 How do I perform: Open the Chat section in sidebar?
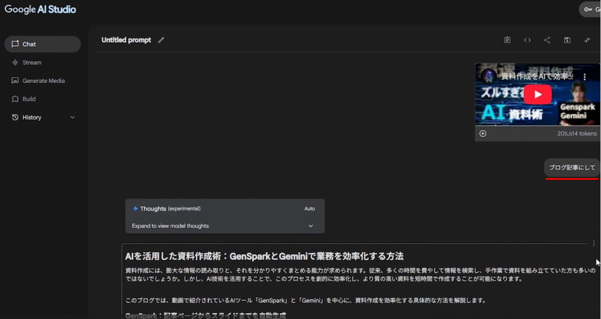42,44
